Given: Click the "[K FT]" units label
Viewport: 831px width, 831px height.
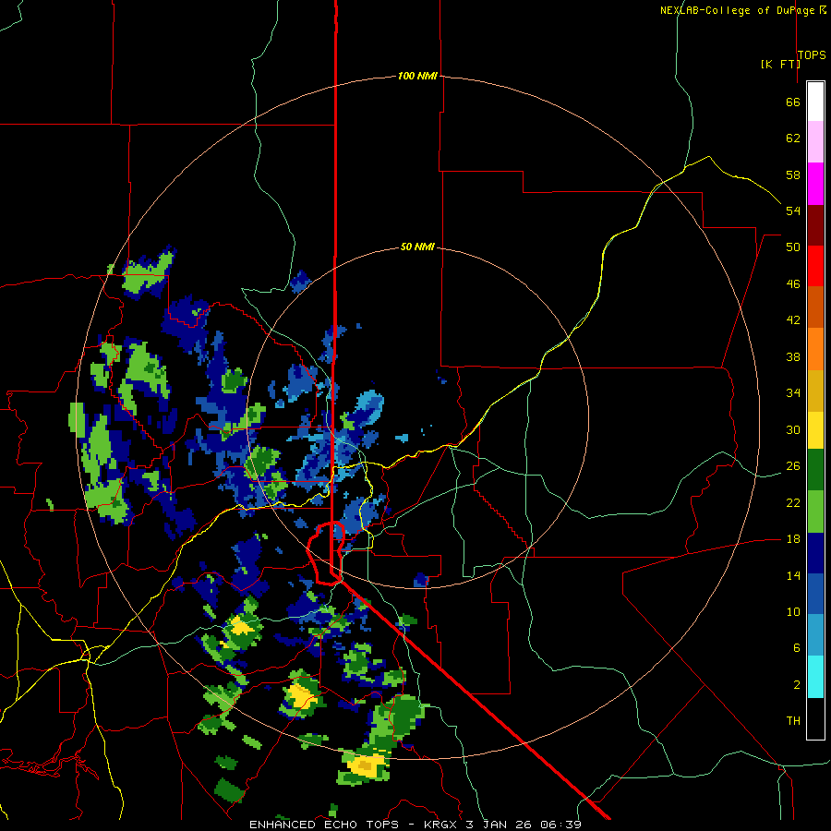Looking at the screenshot, I should [780, 65].
